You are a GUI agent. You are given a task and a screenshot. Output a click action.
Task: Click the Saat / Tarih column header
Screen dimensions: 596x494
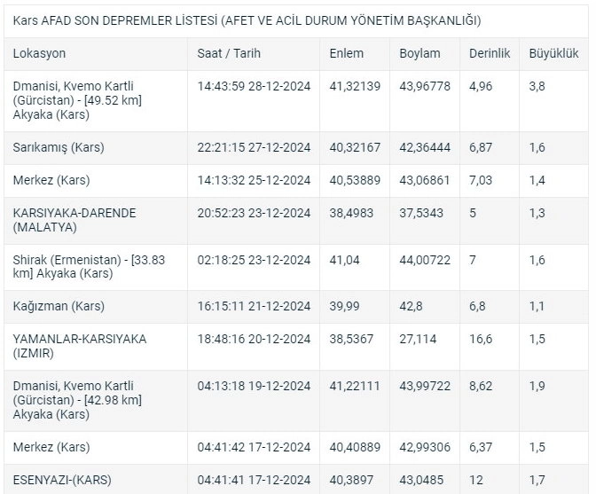[229, 53]
